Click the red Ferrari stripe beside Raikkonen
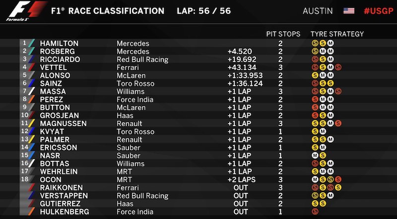 [31, 188]
